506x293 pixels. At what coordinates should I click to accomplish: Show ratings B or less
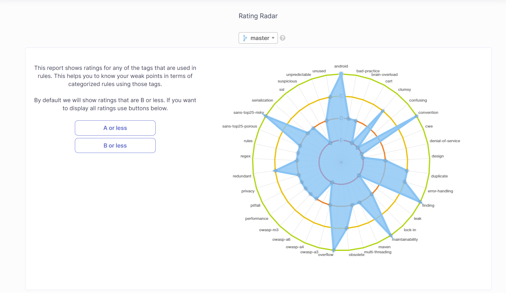pyautogui.click(x=115, y=145)
